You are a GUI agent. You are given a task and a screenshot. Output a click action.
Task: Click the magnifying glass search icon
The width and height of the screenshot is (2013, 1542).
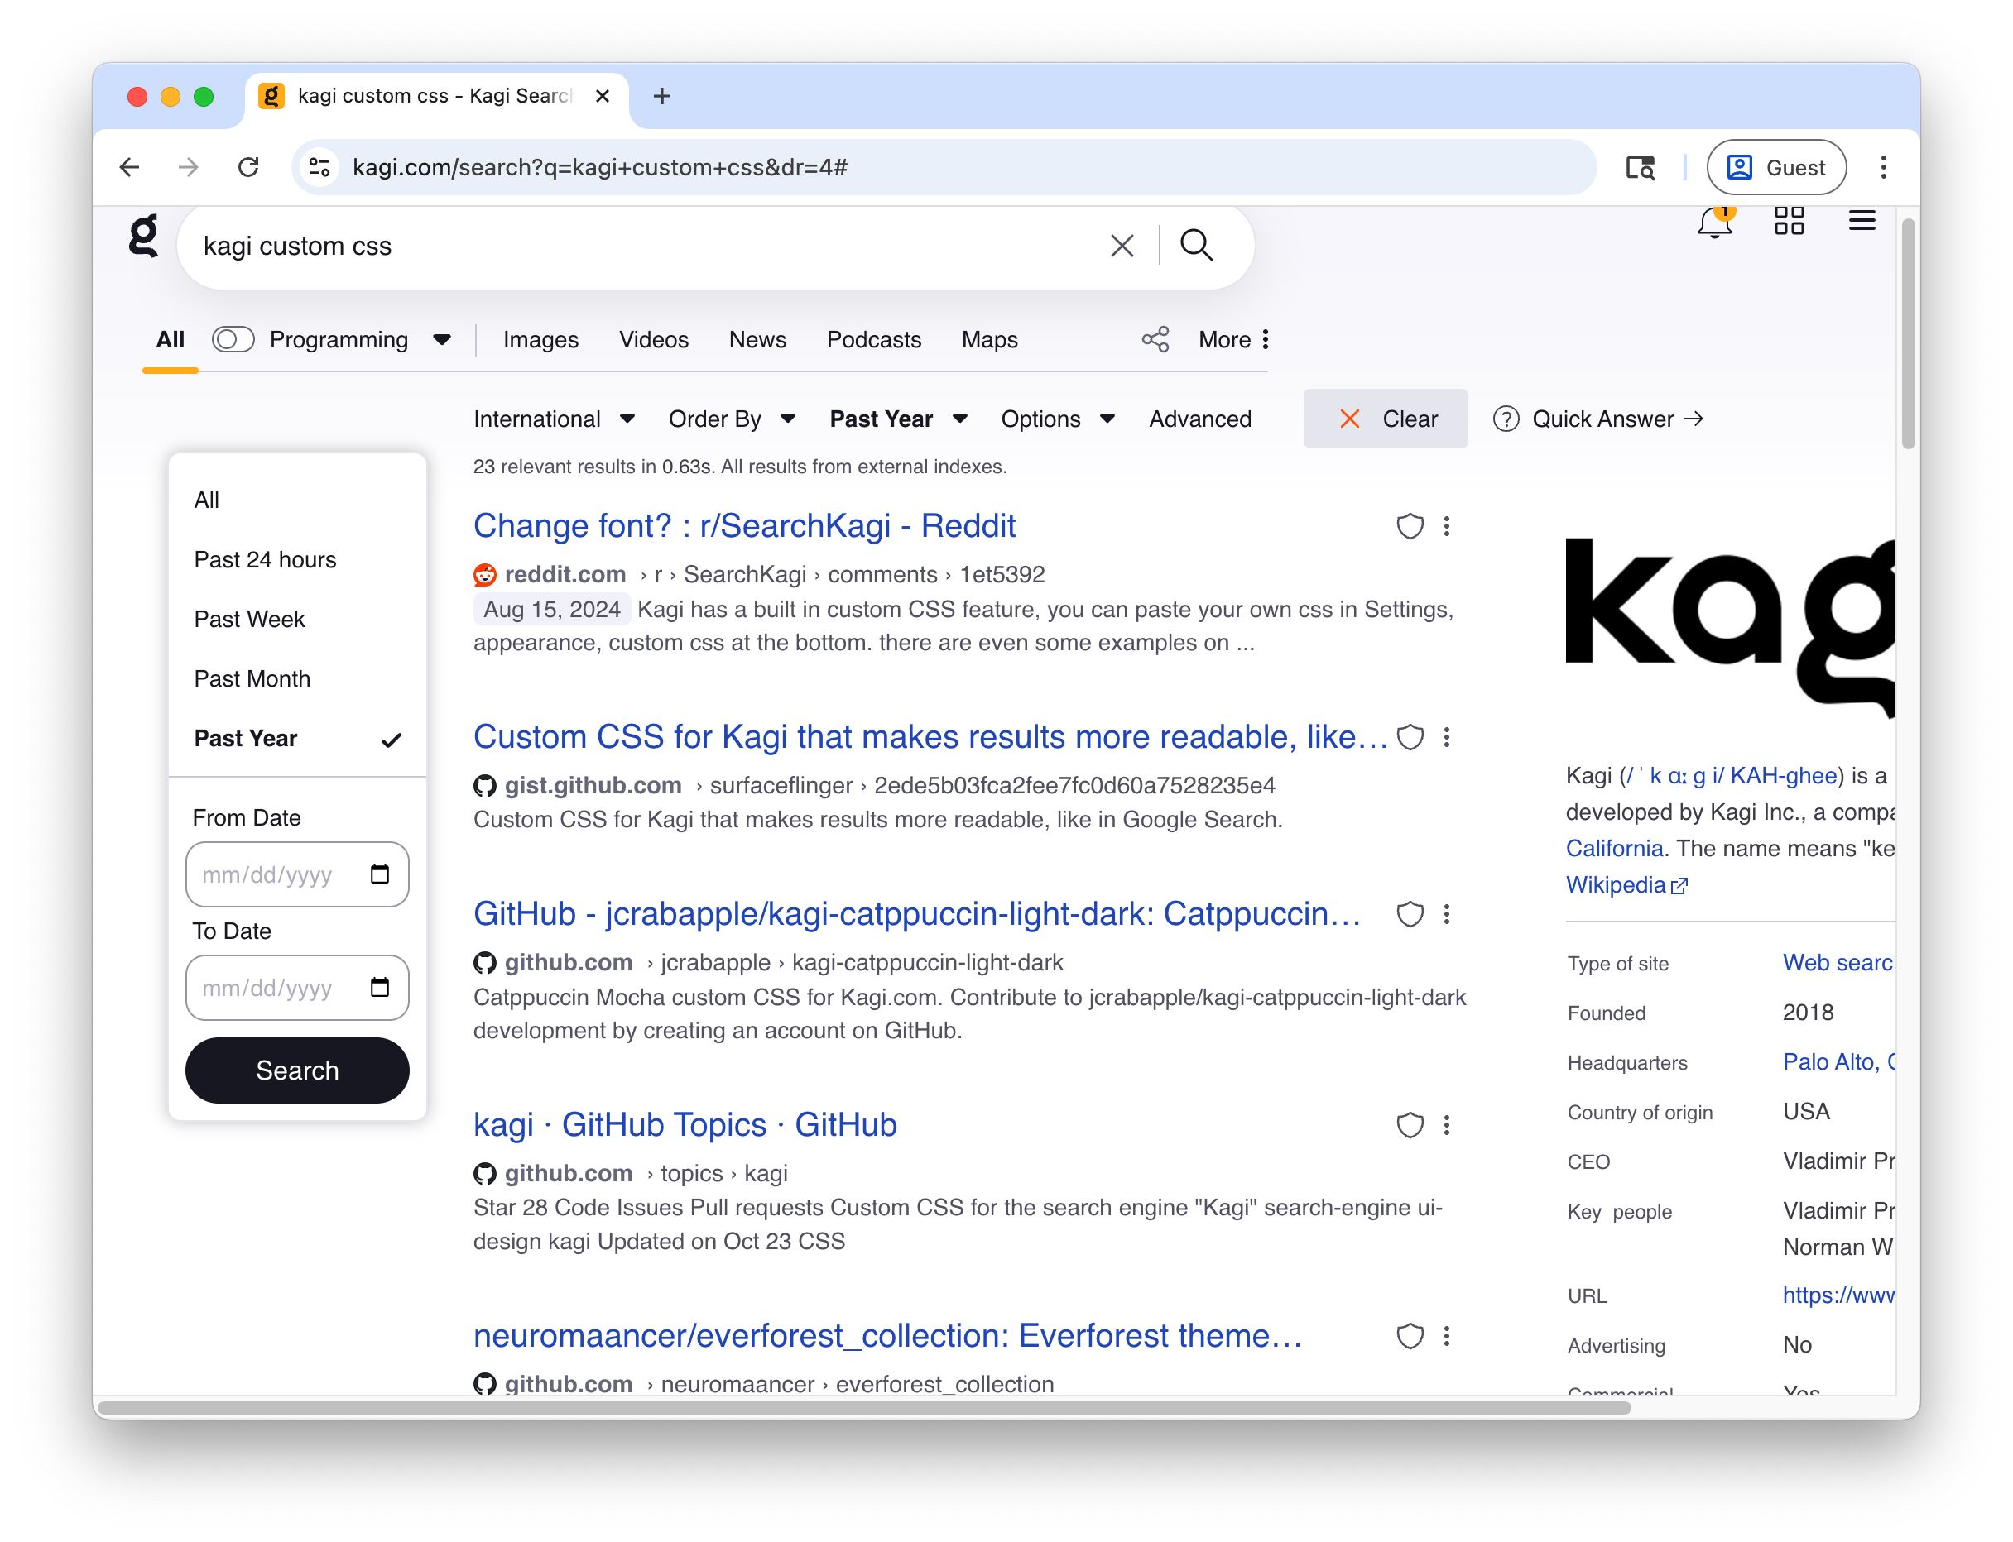tap(1196, 245)
